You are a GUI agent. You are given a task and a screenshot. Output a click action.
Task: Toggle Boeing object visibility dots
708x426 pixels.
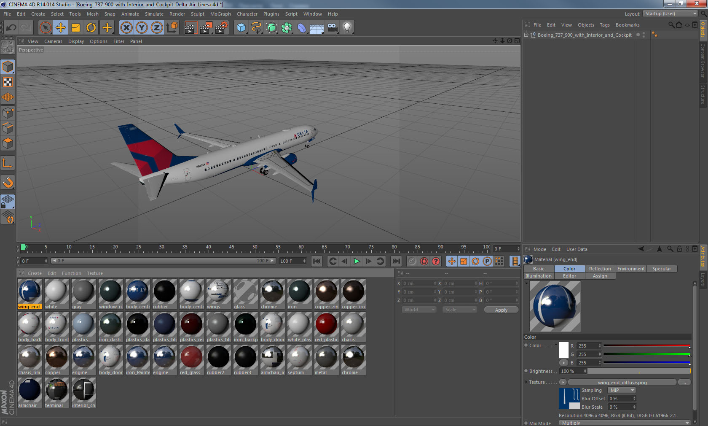point(644,35)
